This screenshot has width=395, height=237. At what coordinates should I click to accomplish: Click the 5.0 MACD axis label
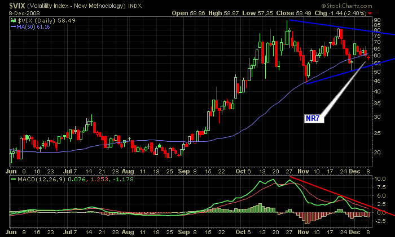pyautogui.click(x=381, y=195)
